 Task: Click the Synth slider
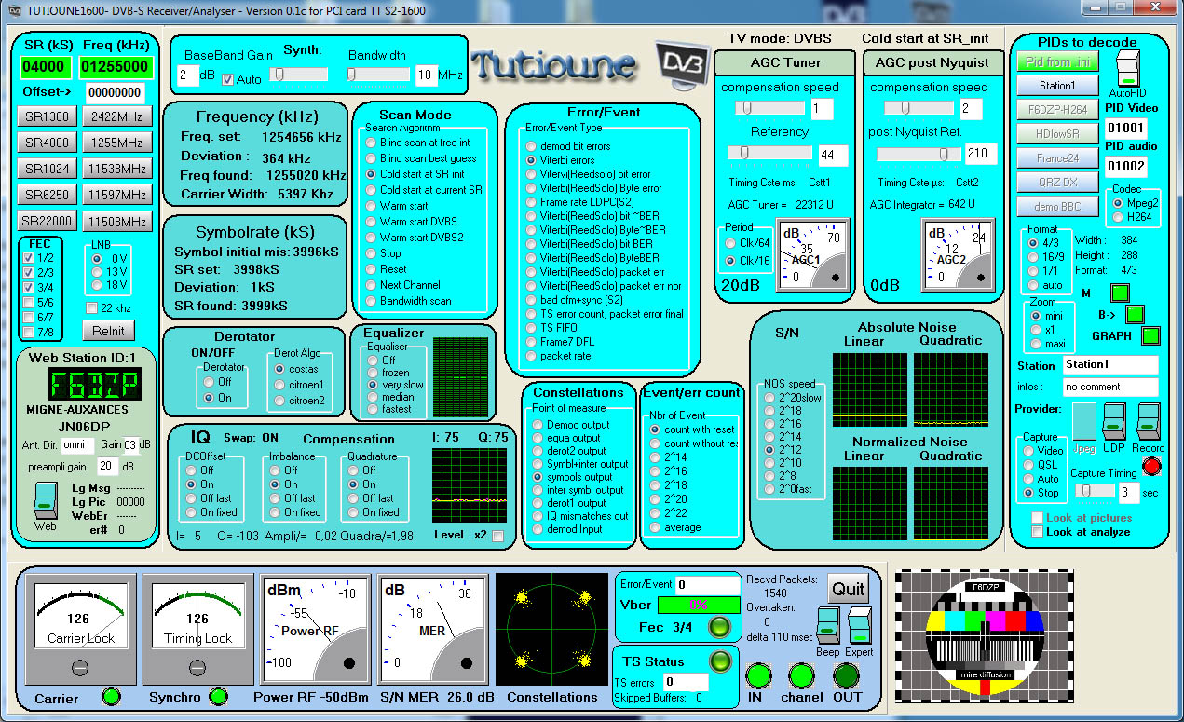coord(299,75)
